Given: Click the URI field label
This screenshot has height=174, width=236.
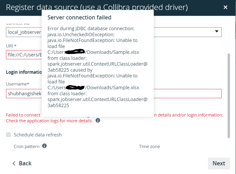Looking at the screenshot, I should [x=11, y=46].
